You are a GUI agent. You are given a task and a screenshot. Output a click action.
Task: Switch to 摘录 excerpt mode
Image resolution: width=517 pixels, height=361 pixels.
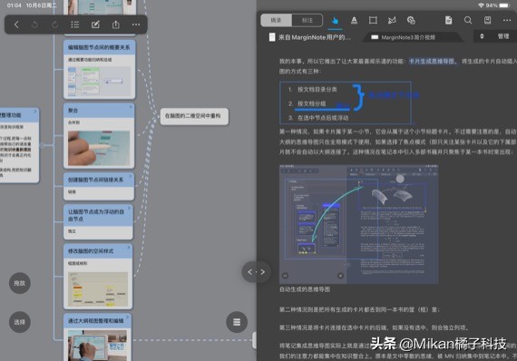(277, 21)
